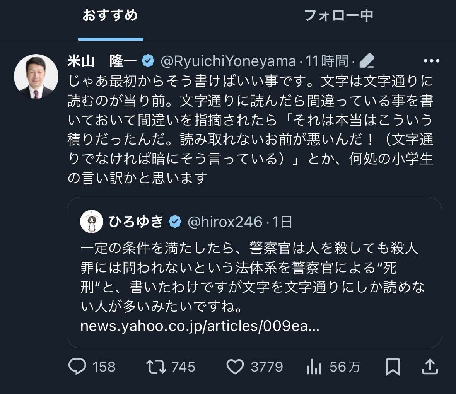Image resolution: width=456 pixels, height=394 pixels.
Task: Bookmark this tweet
Action: pyautogui.click(x=393, y=367)
